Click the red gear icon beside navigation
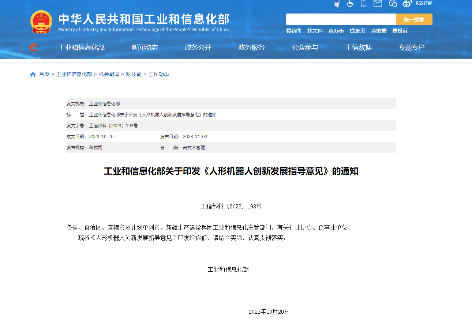The image size is (472, 321). [34, 47]
